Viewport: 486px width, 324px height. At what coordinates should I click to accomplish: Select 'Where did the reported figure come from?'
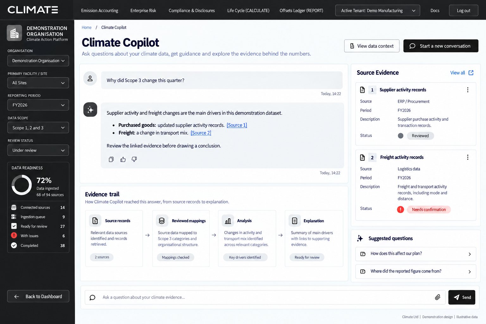tap(416, 271)
